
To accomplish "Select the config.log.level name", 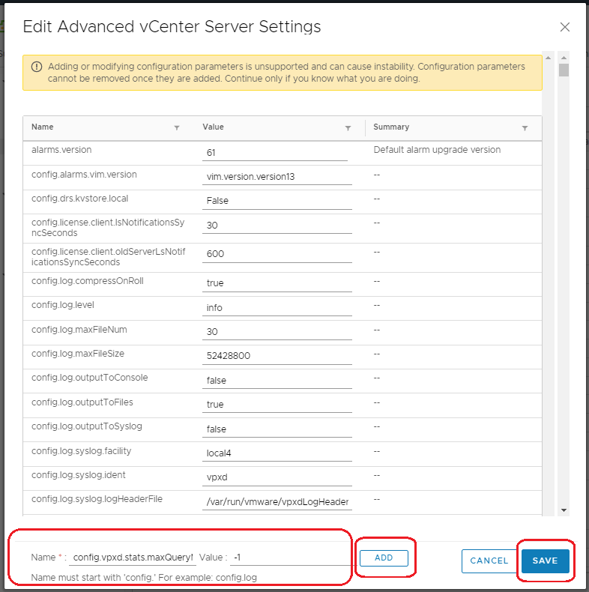I will (x=63, y=305).
